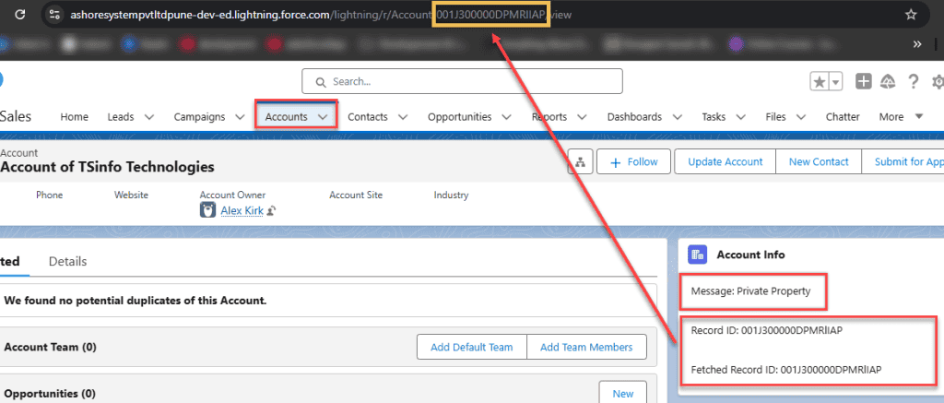Open the Trailhead guidance icon
The height and width of the screenshot is (403, 944).
(888, 82)
